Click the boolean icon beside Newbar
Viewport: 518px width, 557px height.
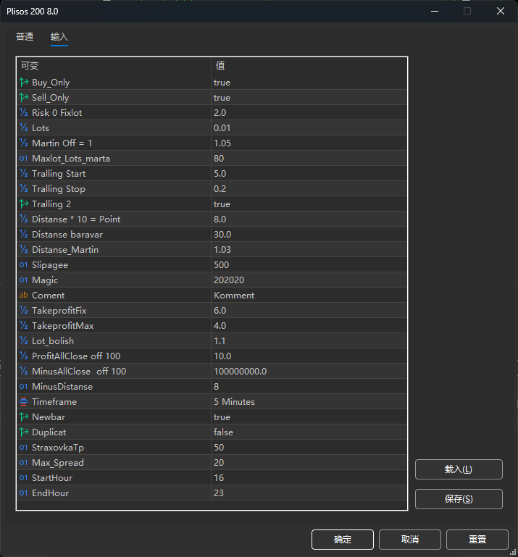24,417
